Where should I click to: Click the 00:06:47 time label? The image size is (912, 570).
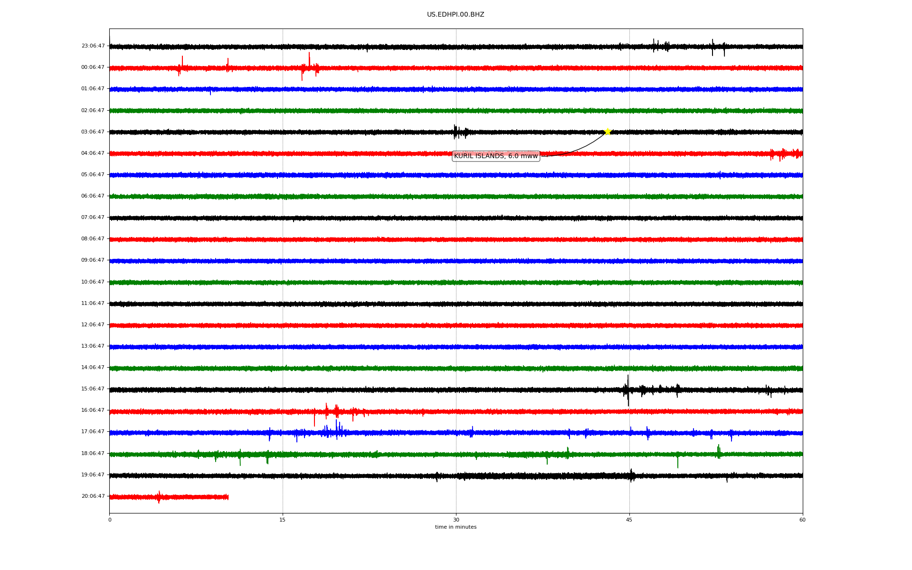(93, 67)
